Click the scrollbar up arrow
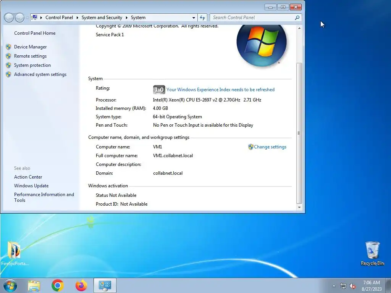The height and width of the screenshot is (293, 391). [299, 28]
